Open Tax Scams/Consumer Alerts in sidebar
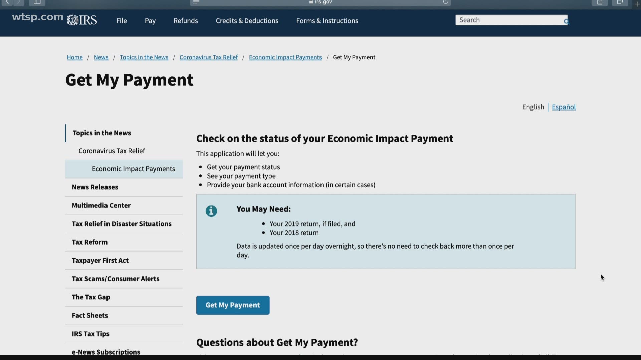The width and height of the screenshot is (641, 360). pos(116,279)
